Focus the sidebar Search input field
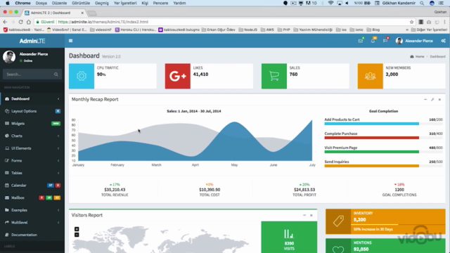 [x=27, y=74]
